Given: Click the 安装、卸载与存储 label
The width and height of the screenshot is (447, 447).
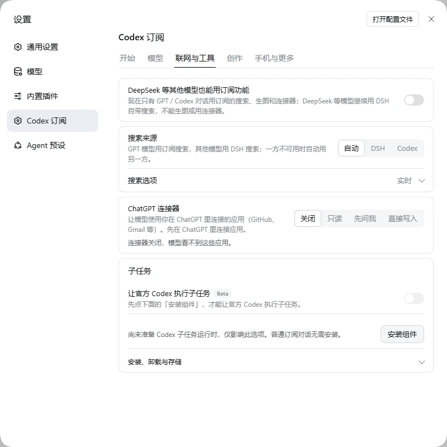Looking at the screenshot, I should click(x=155, y=362).
